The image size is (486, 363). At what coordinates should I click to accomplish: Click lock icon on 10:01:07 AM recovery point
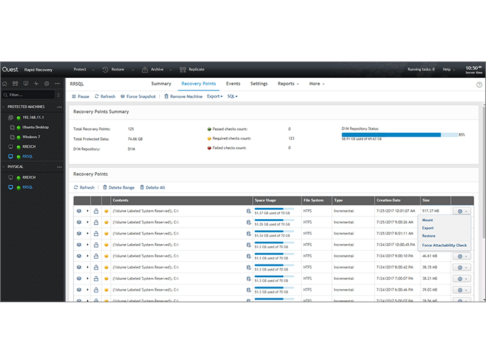tap(96, 211)
